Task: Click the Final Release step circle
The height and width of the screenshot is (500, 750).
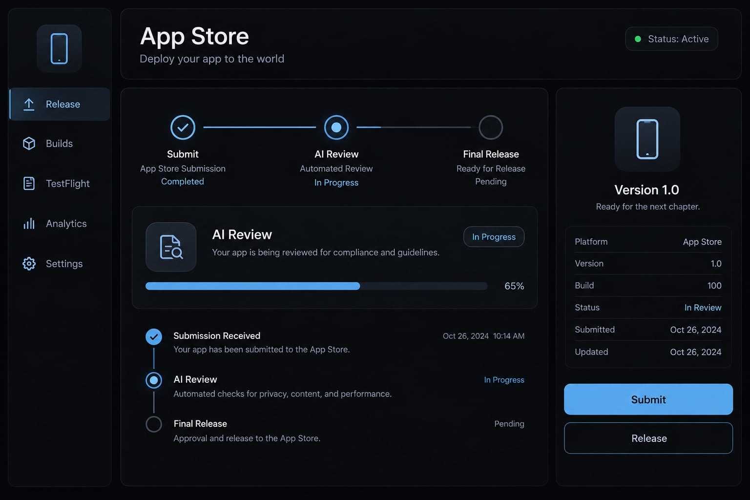Action: point(491,127)
